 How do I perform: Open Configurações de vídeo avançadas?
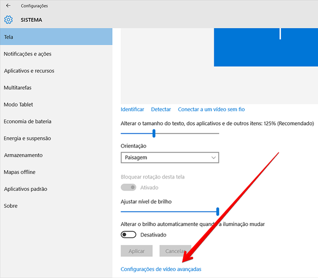[x=161, y=269]
